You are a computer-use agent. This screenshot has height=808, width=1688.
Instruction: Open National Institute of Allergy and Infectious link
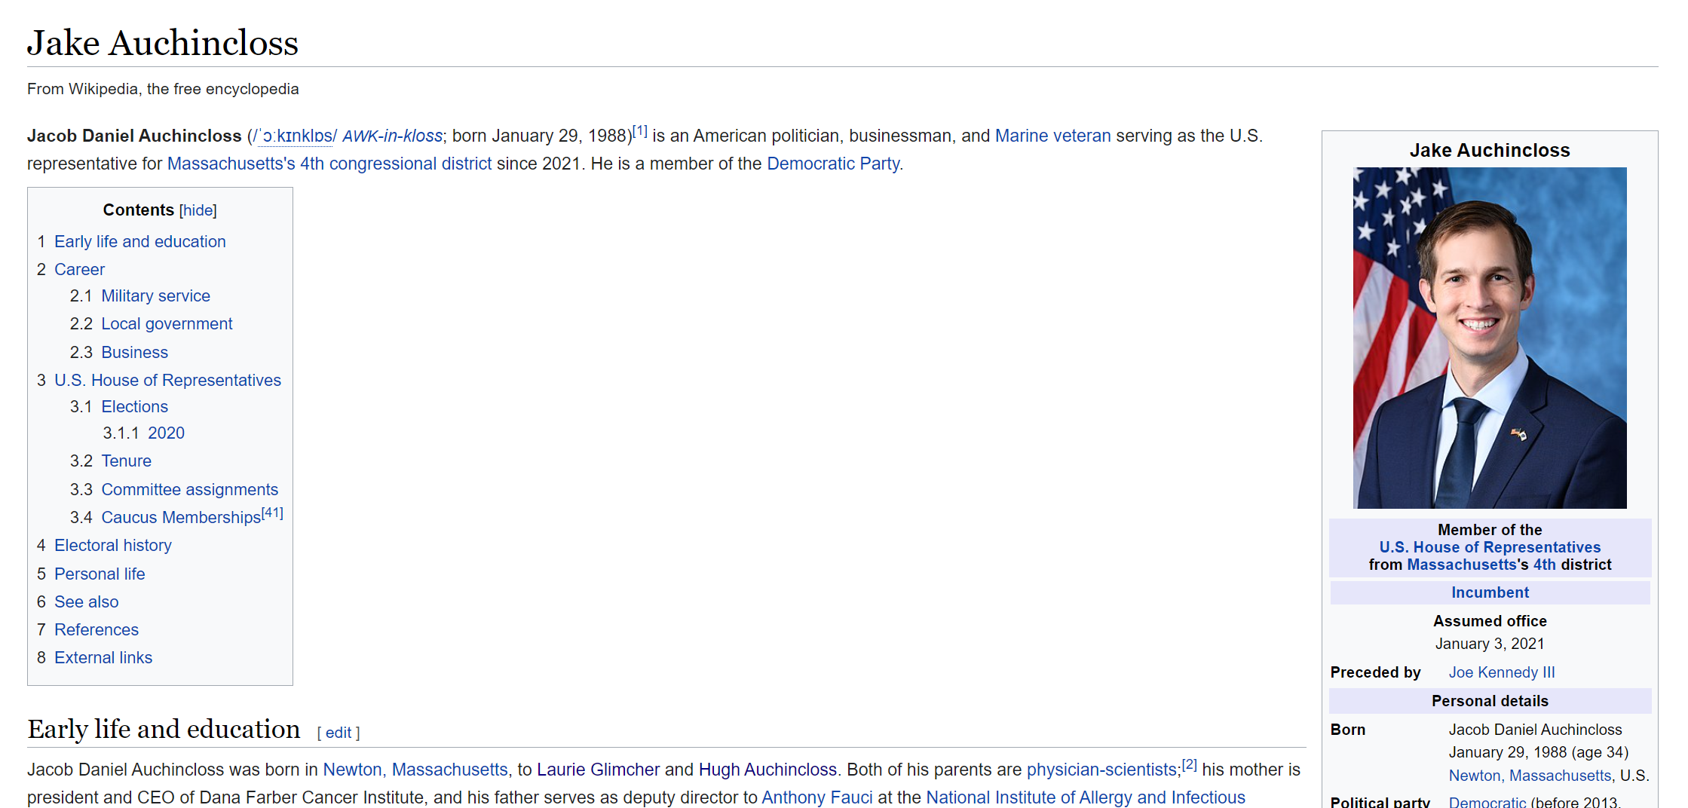1086,797
